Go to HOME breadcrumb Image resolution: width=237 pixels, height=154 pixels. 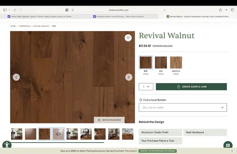[x=13, y=26]
